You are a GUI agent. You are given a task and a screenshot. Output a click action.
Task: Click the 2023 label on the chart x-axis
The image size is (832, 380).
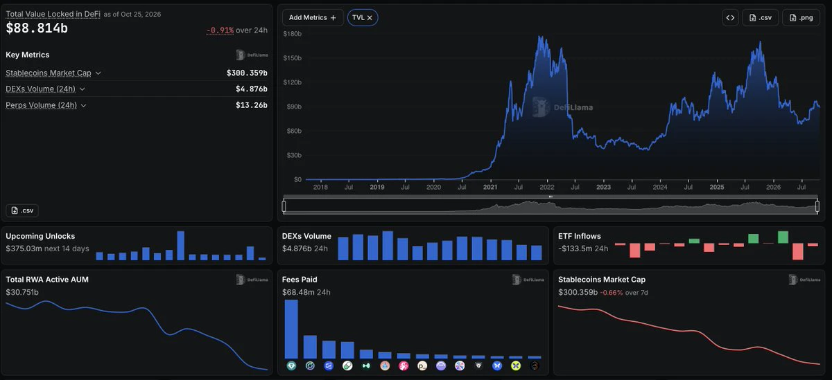[603, 187]
